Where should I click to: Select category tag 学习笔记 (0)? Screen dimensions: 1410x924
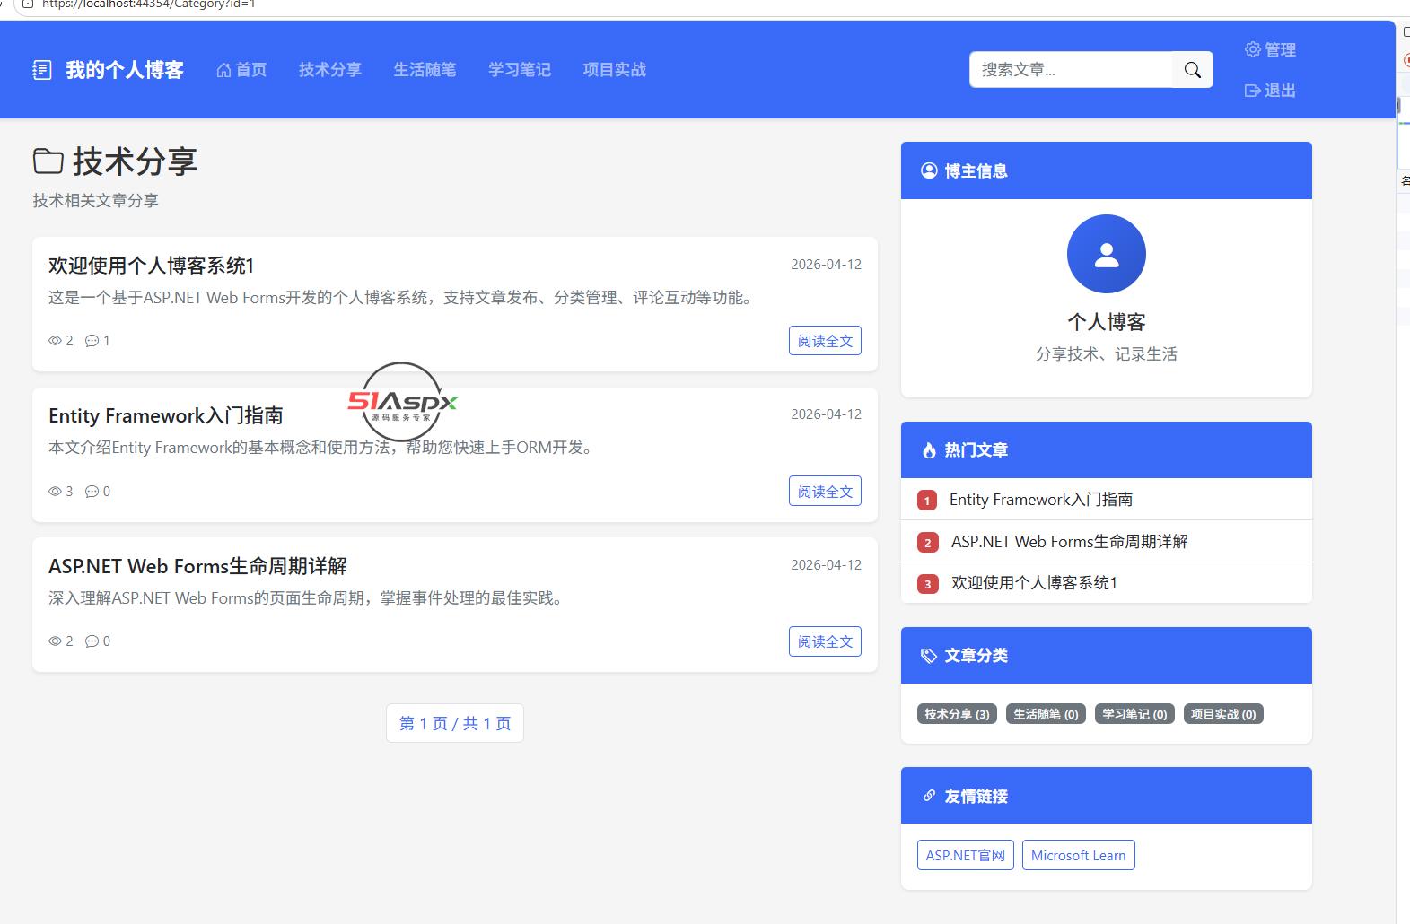(x=1134, y=714)
